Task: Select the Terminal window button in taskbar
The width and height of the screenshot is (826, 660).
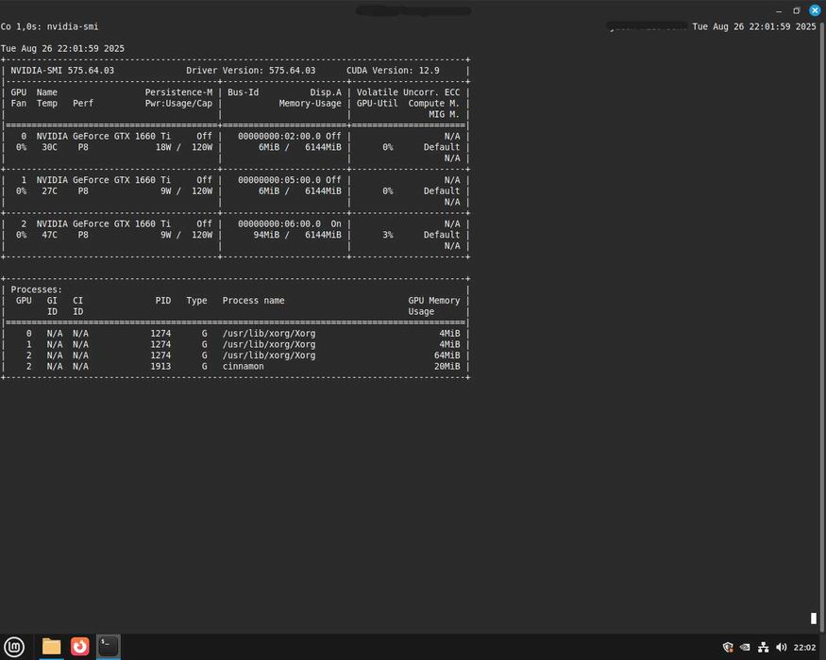Action: coord(109,646)
